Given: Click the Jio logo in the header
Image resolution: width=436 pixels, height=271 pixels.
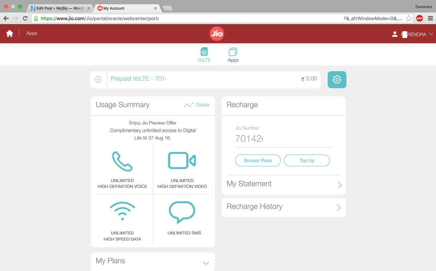Looking at the screenshot, I should point(217,34).
